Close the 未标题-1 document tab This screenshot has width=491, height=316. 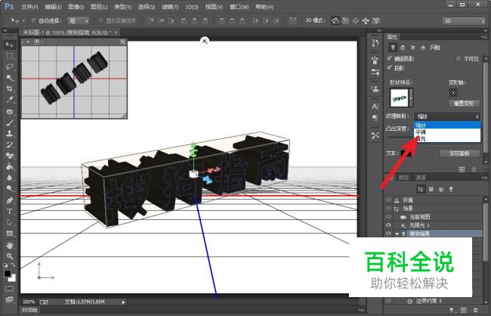click(116, 33)
